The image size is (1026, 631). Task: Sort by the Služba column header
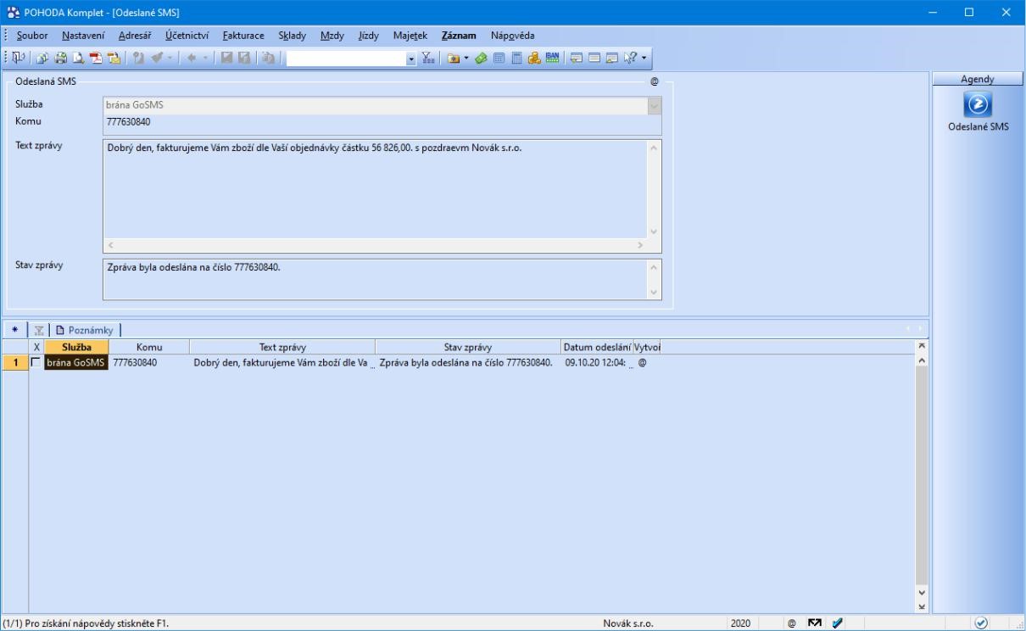click(x=75, y=346)
